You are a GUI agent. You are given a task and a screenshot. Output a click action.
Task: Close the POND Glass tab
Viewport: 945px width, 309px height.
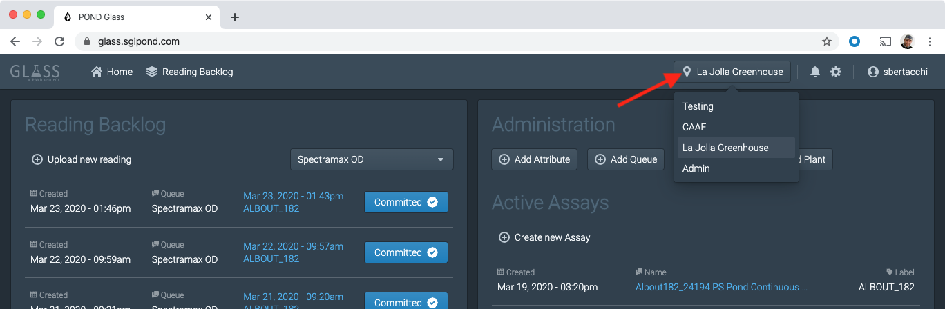coord(210,17)
